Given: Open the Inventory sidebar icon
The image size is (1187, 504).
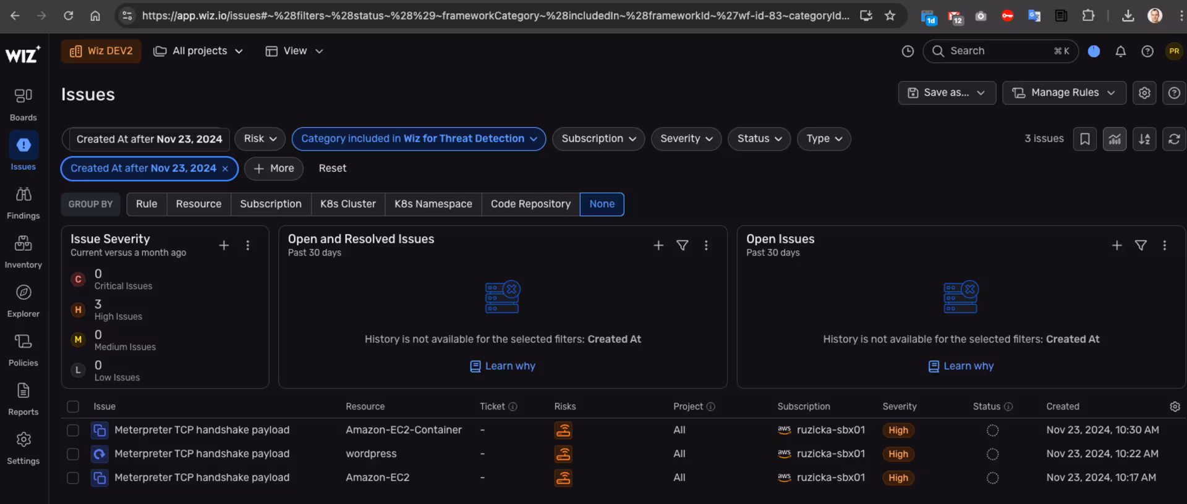Looking at the screenshot, I should (x=23, y=251).
